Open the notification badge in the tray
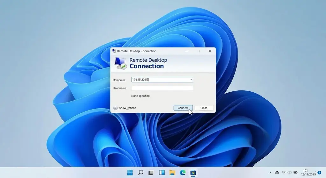This screenshot has width=326, height=178. coord(319,172)
